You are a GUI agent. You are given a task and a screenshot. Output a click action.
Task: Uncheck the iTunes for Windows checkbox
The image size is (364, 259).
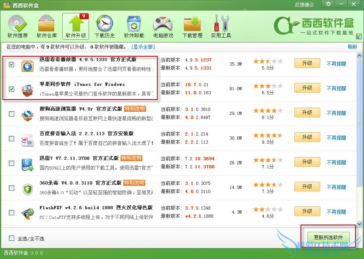click(11, 89)
